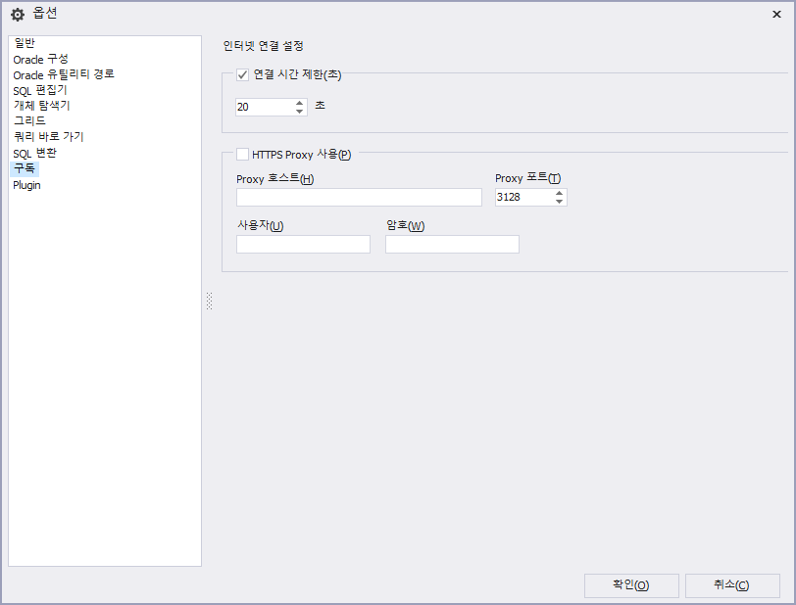796x605 pixels.
Task: Select Oracle 유틸리티 경로 category
Action: pos(61,74)
